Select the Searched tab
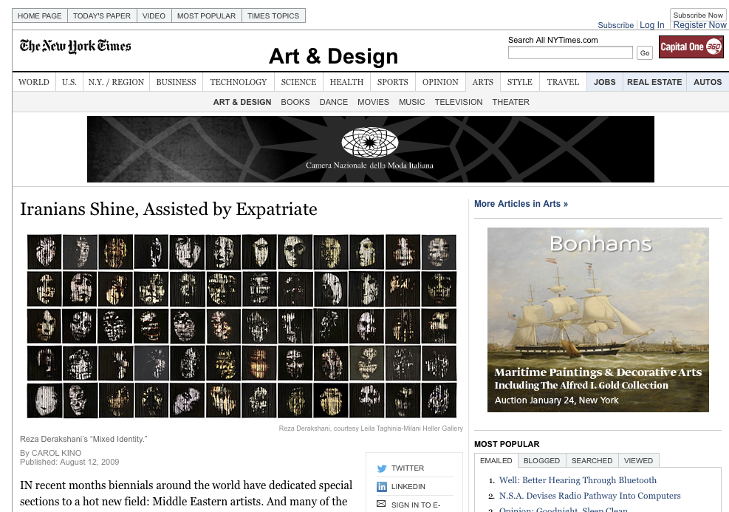The height and width of the screenshot is (512, 729). click(592, 460)
